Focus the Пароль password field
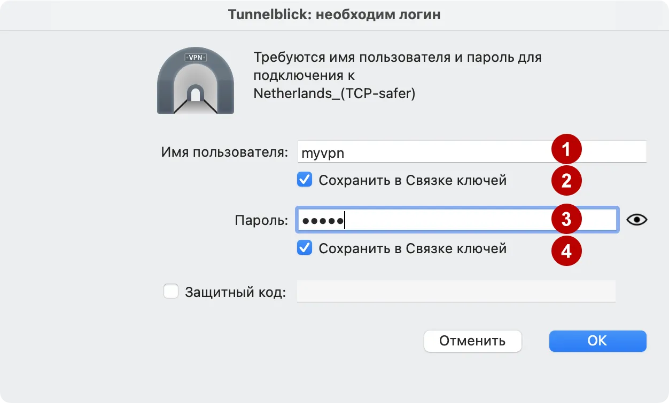 pyautogui.click(x=427, y=219)
